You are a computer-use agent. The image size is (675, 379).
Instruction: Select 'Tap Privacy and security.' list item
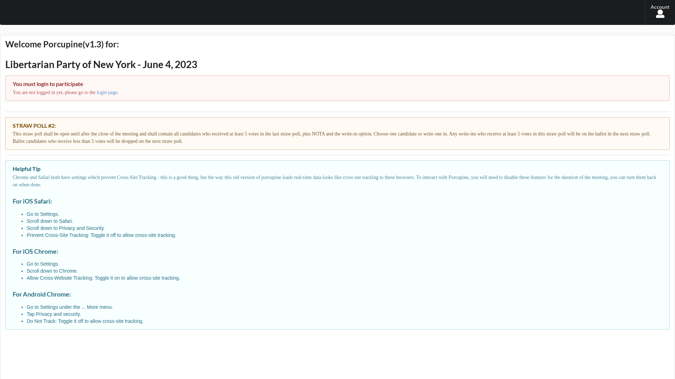coord(54,314)
